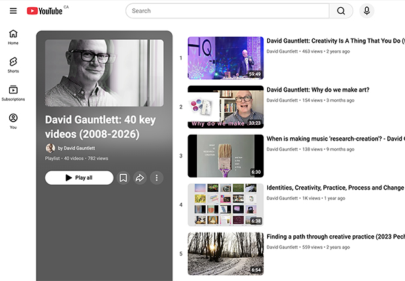Image resolution: width=405 pixels, height=281 pixels.
Task: Open Subscriptions in sidebar
Action: coord(13,93)
